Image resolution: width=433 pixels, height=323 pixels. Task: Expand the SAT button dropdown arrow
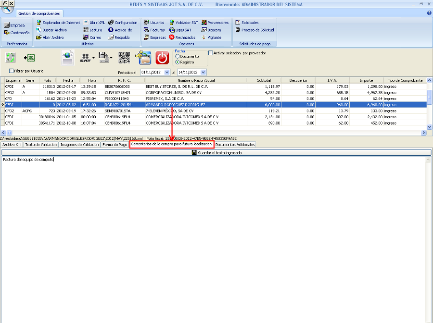coord(93,58)
